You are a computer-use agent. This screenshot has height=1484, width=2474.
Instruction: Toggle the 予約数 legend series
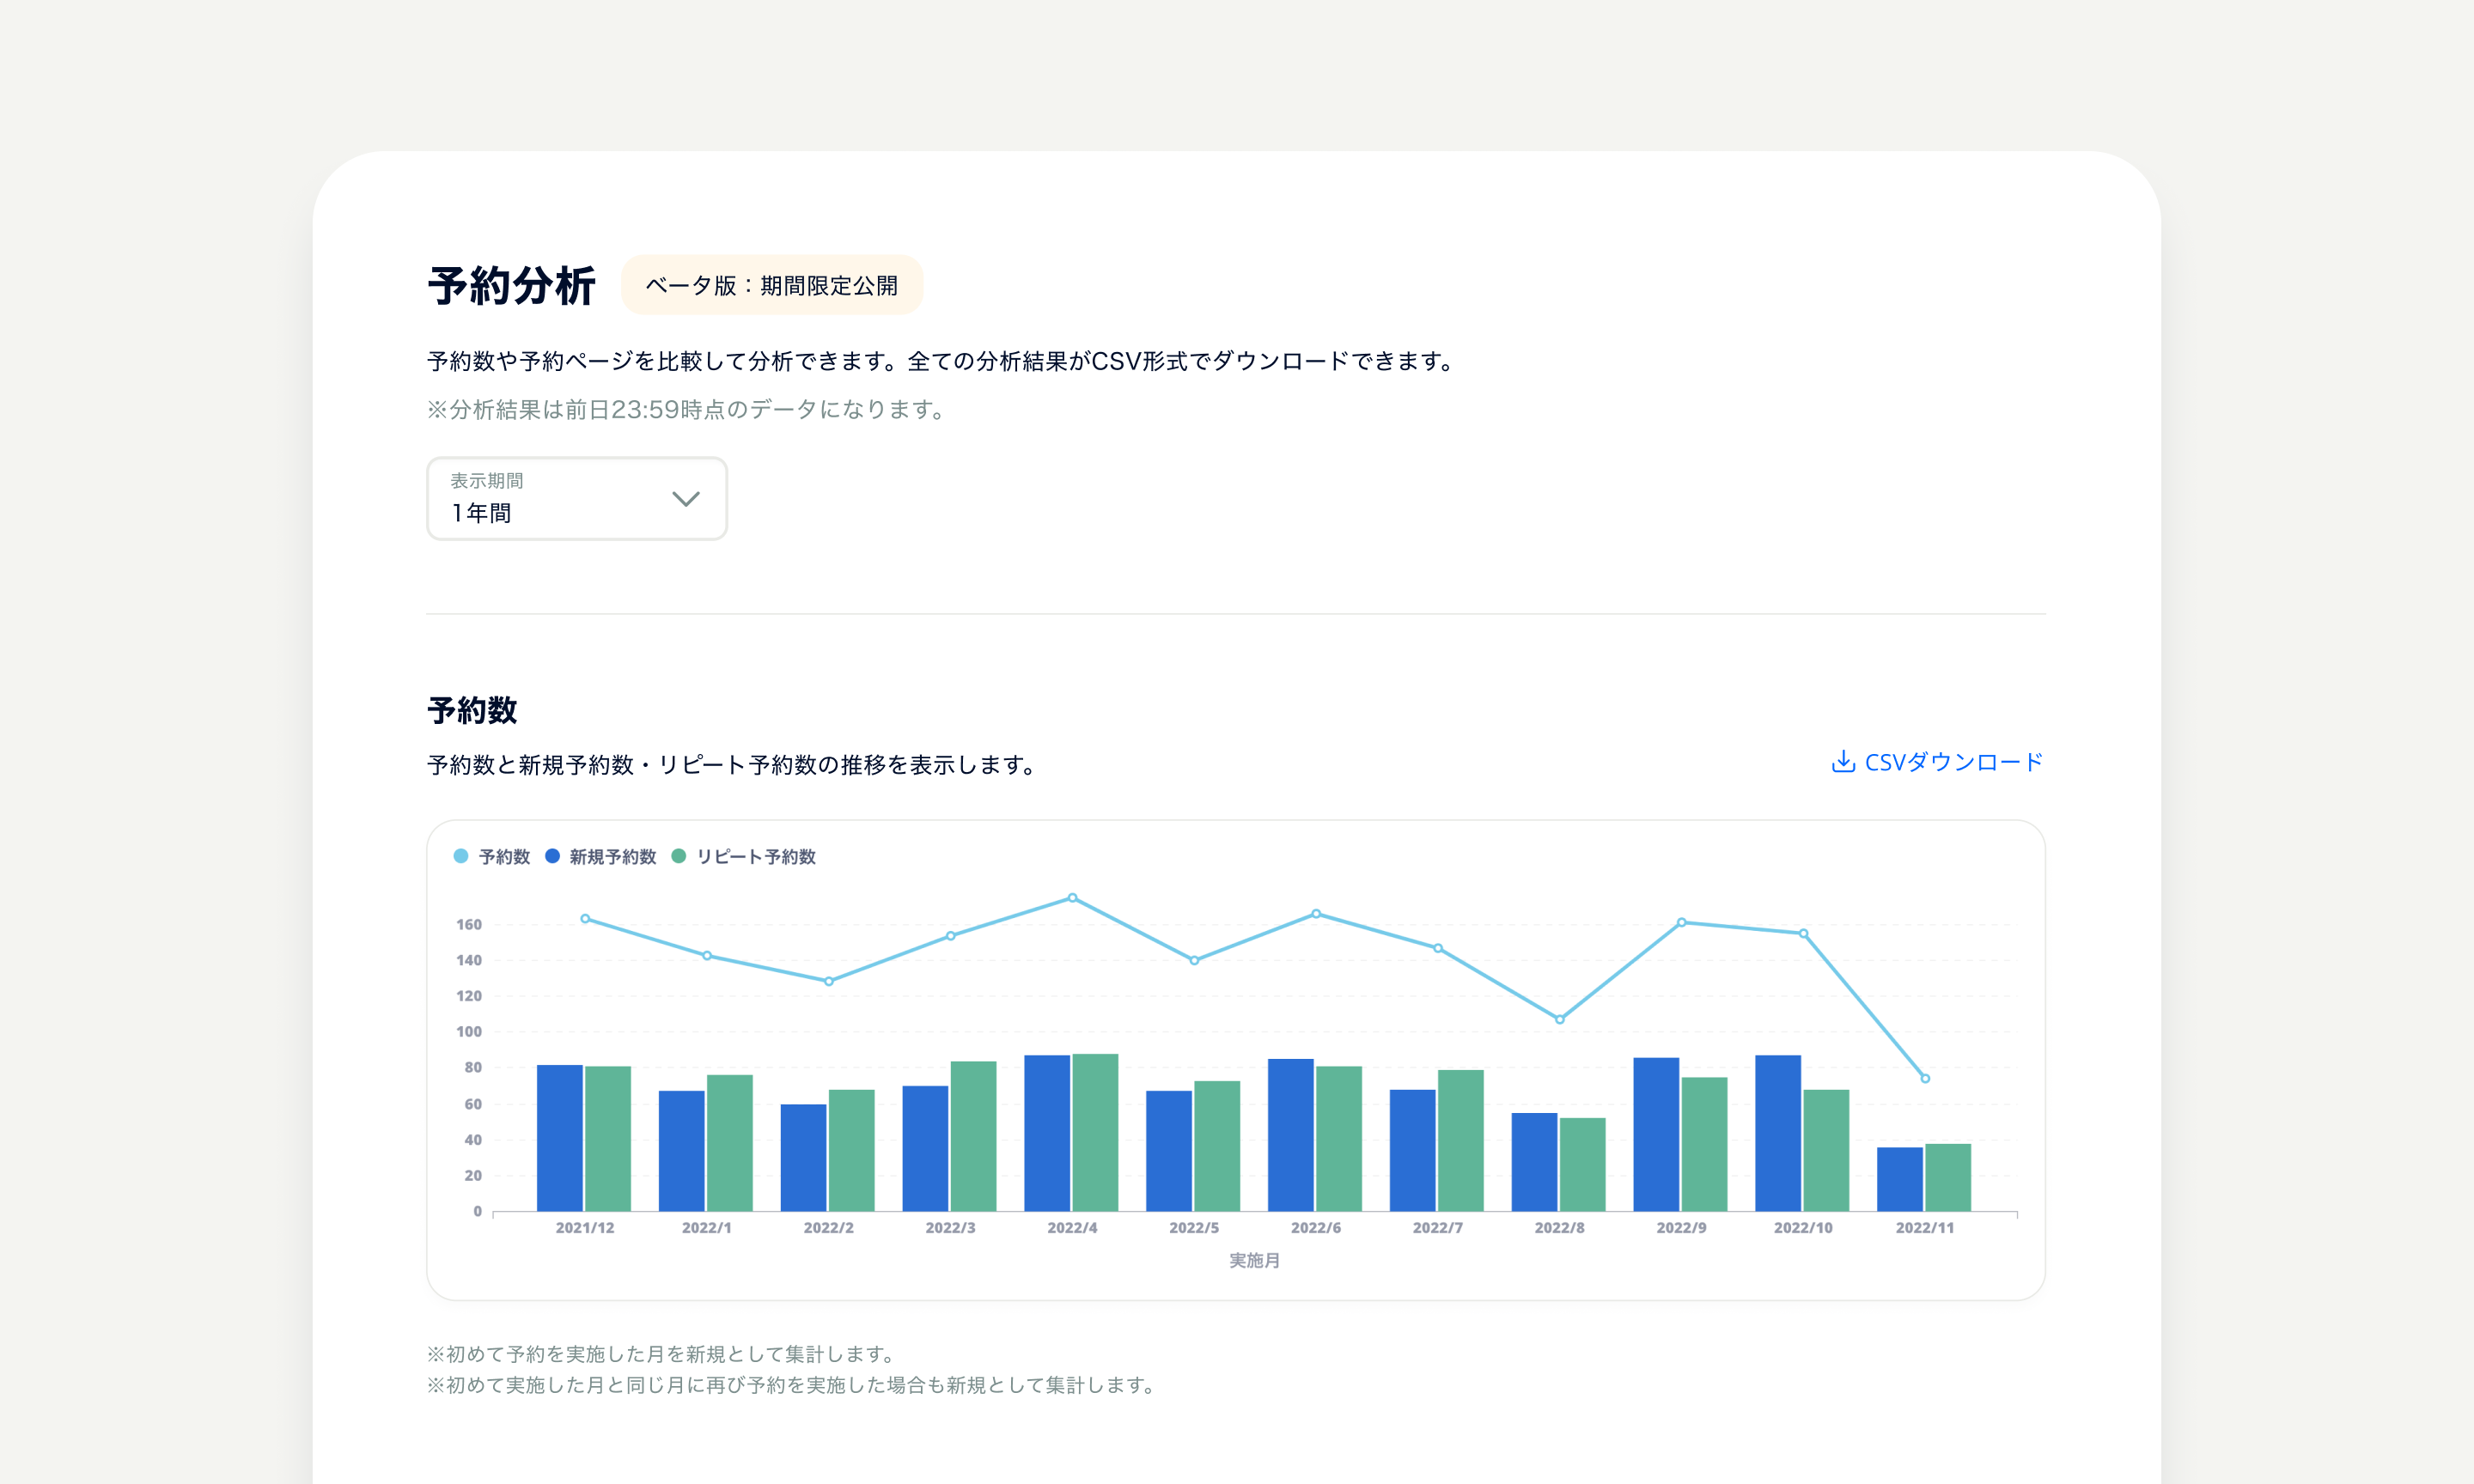[x=504, y=857]
